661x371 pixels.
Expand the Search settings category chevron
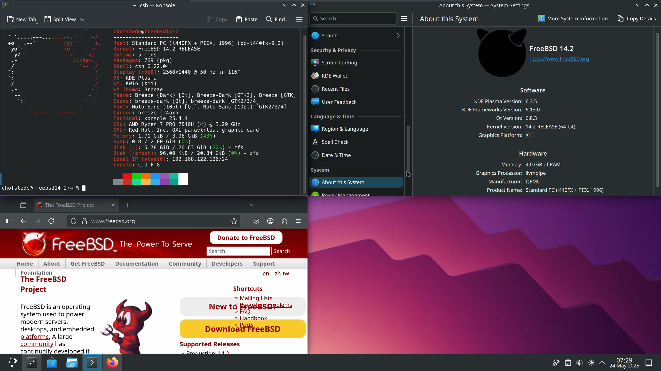[x=398, y=36]
